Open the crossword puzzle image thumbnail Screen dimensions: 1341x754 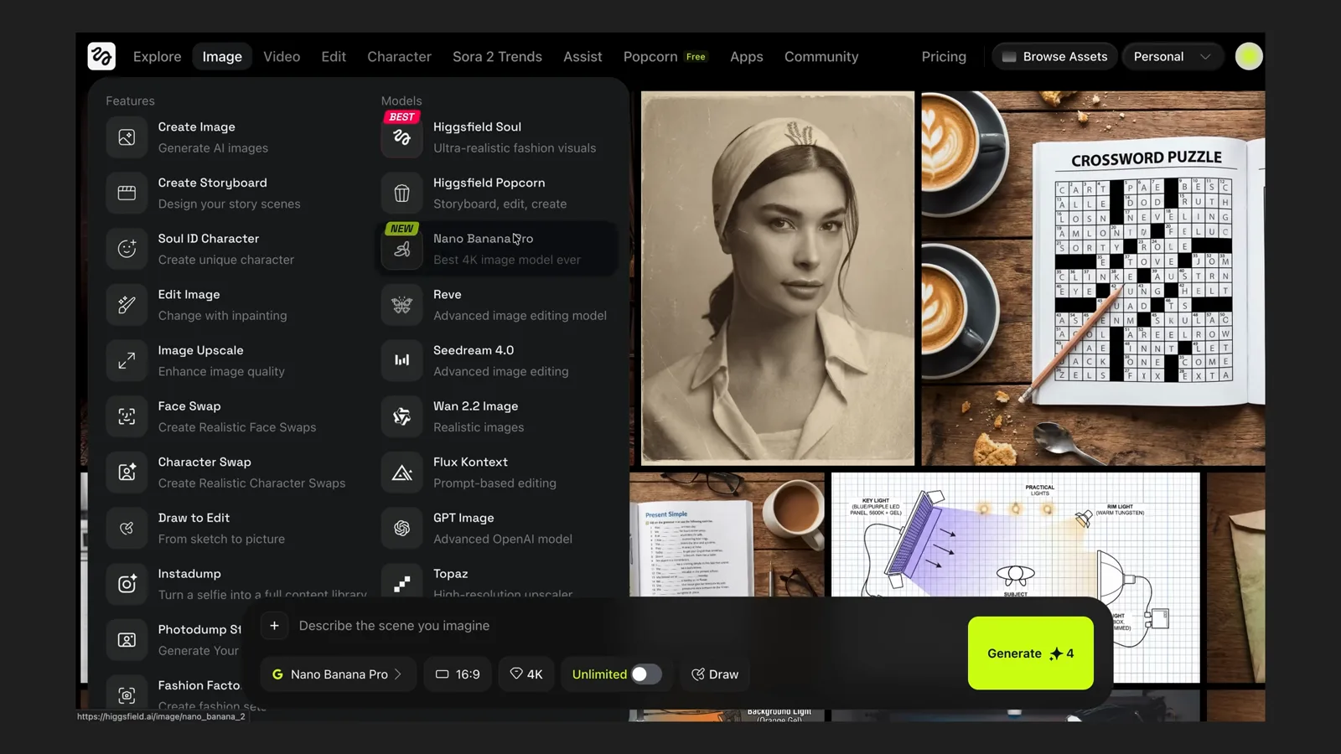coord(1093,278)
